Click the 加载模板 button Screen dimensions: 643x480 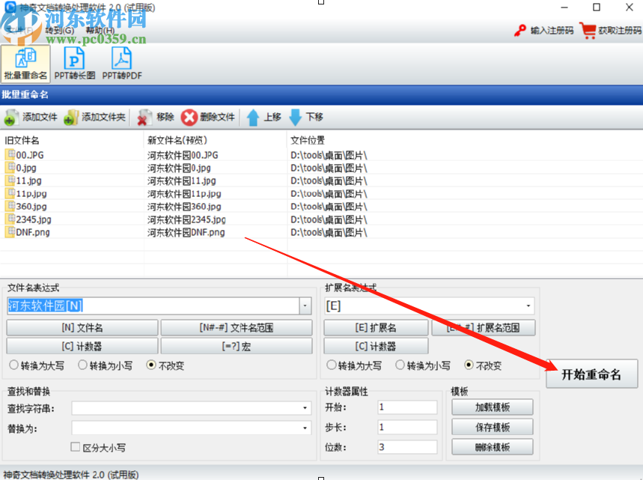[x=492, y=407]
